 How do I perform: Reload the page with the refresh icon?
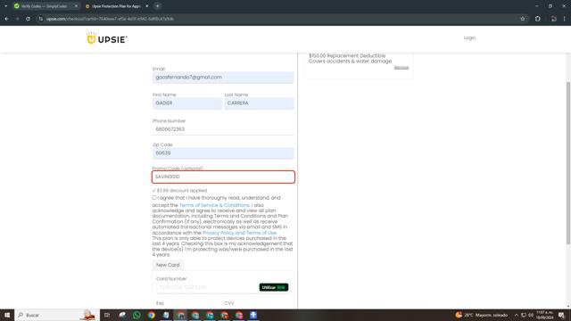click(x=28, y=19)
